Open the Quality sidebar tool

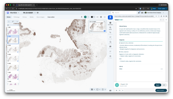click(x=110, y=28)
